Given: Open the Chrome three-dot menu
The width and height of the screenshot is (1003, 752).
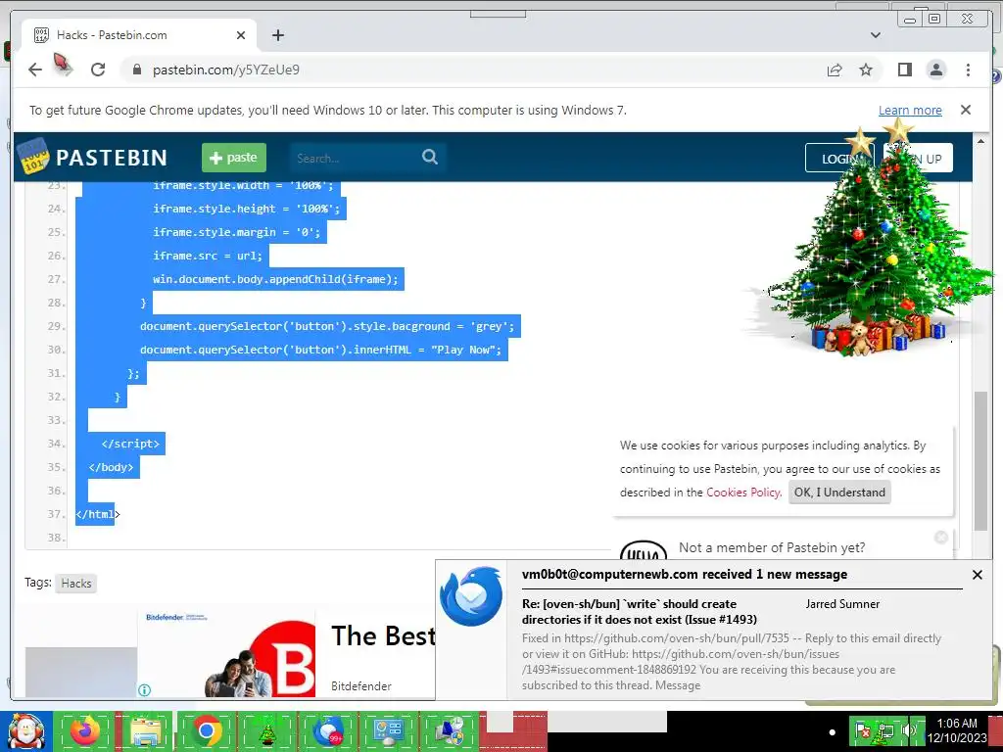Looking at the screenshot, I should [x=968, y=70].
